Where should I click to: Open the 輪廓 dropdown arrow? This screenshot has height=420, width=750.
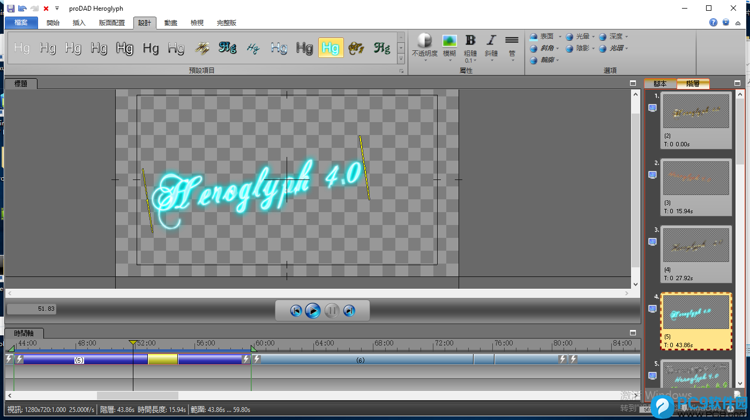pos(558,61)
